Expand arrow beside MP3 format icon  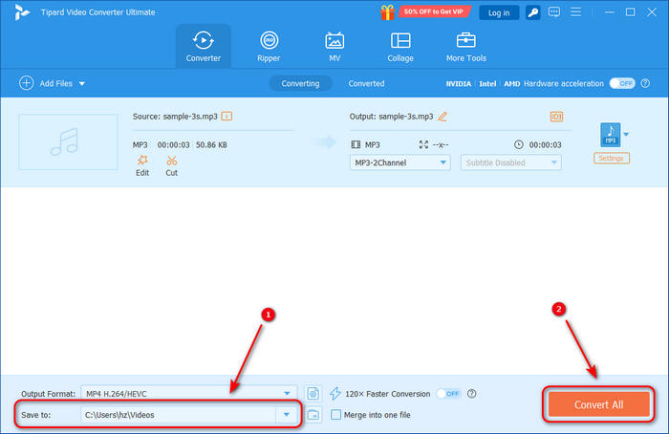click(626, 135)
